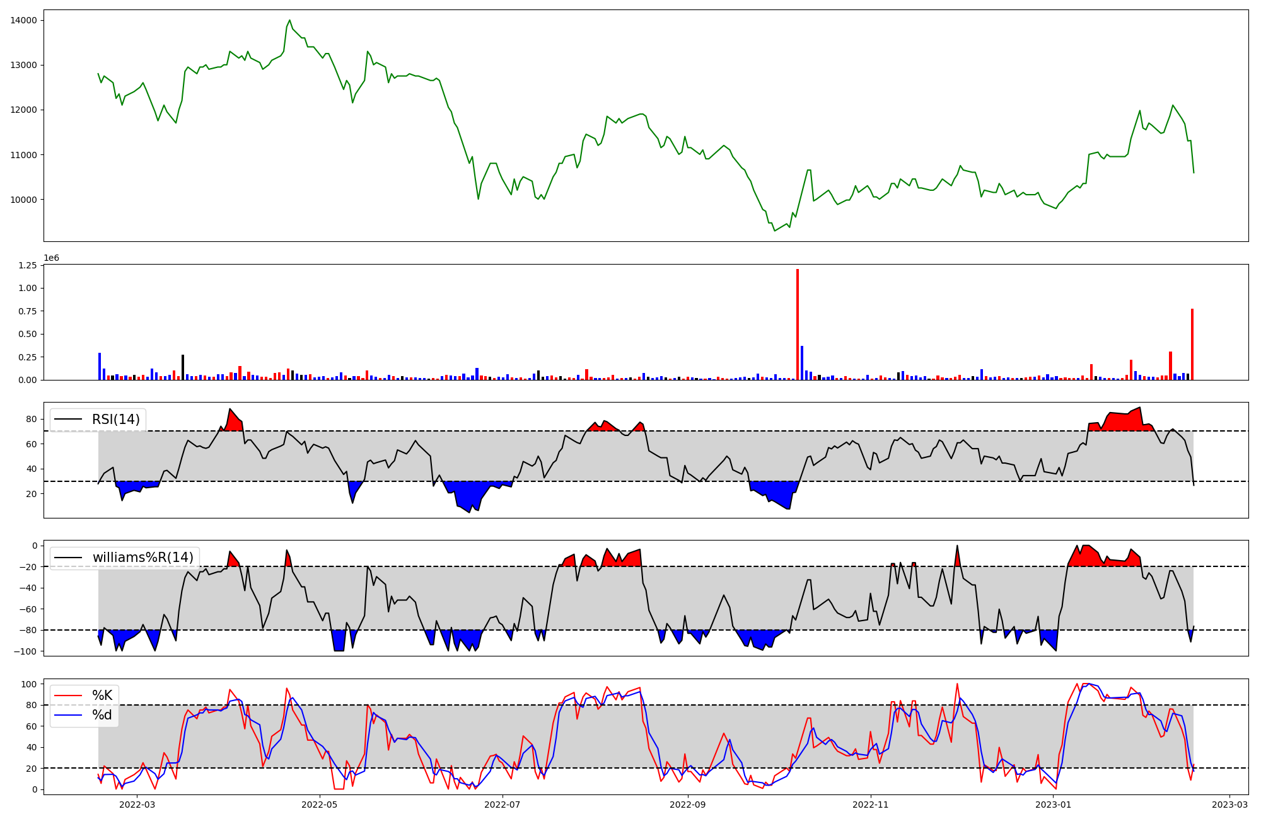Click the lowest point of green price line

pyautogui.click(x=775, y=230)
